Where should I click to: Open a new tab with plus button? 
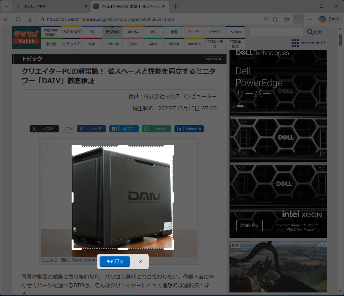tap(175, 7)
